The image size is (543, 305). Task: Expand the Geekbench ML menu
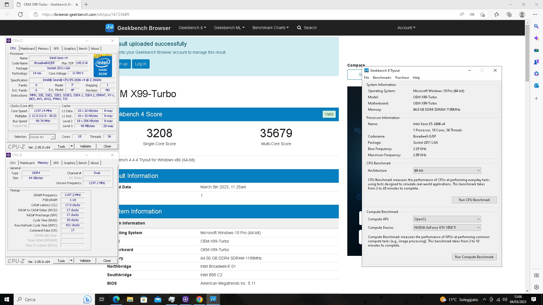click(x=229, y=28)
